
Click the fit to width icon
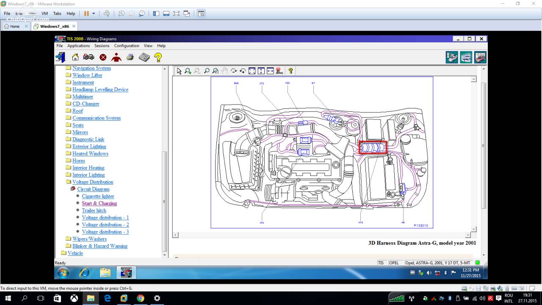pos(270,71)
